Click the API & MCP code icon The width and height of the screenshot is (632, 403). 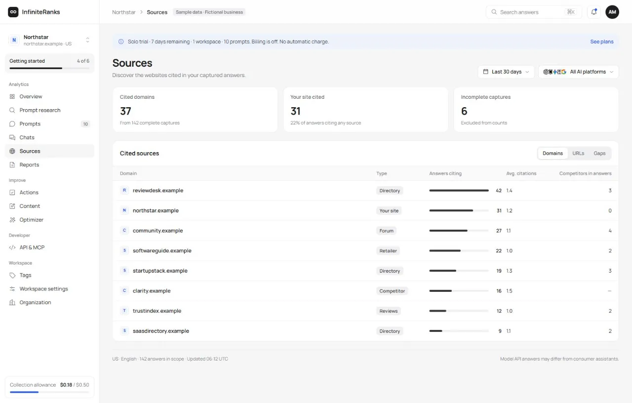click(12, 247)
